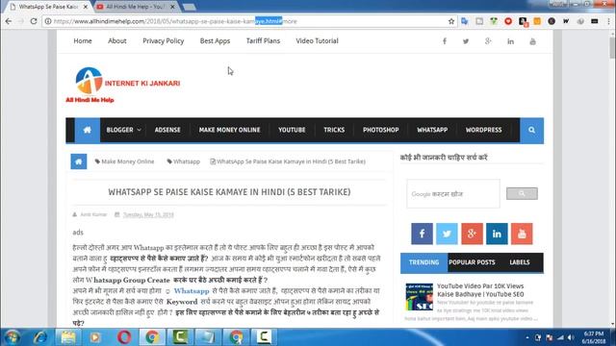Open the Chrome menu with three dots

tap(609, 21)
